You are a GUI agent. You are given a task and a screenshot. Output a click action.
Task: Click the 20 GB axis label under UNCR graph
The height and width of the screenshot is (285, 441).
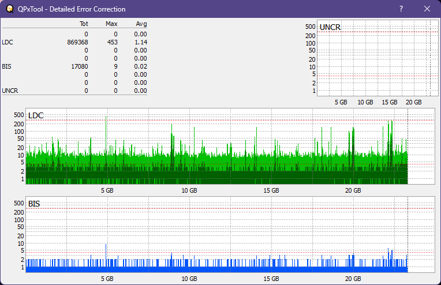click(x=413, y=102)
